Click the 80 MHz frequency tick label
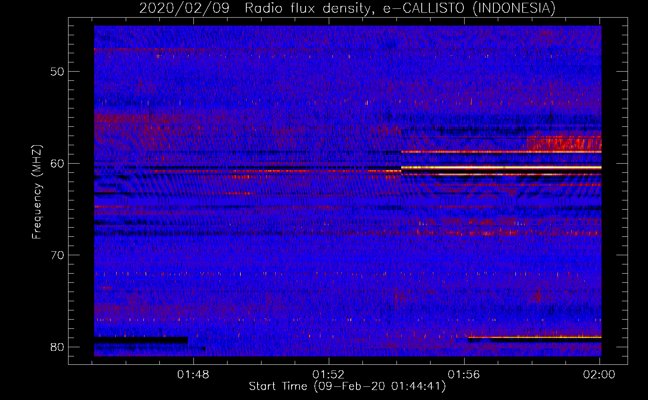 coord(57,347)
